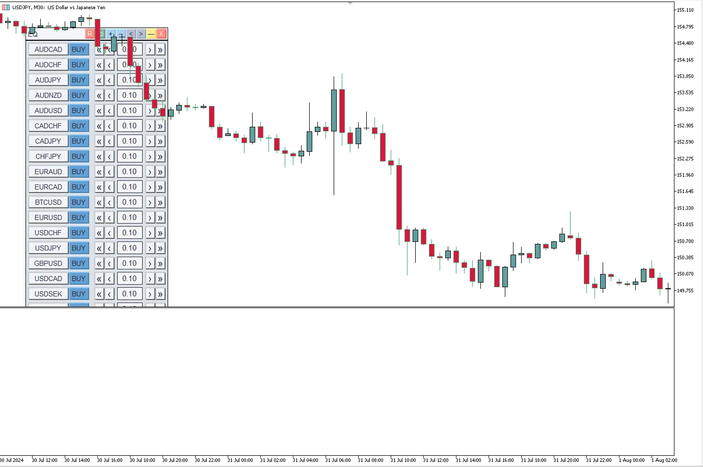Select the USDSEK symbol button
This screenshot has height=467, width=703.
point(48,294)
